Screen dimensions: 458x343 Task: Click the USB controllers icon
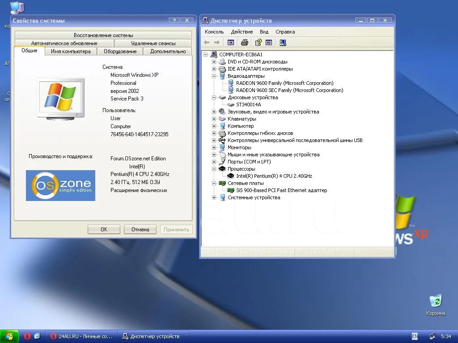222,140
